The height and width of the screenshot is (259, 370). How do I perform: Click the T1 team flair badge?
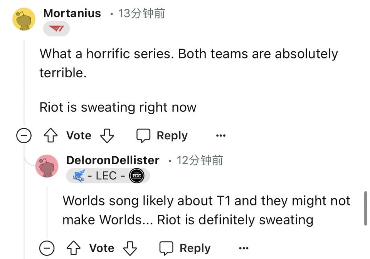tap(56, 29)
